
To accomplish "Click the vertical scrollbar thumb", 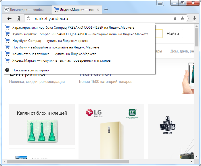I will [x=196, y=38].
